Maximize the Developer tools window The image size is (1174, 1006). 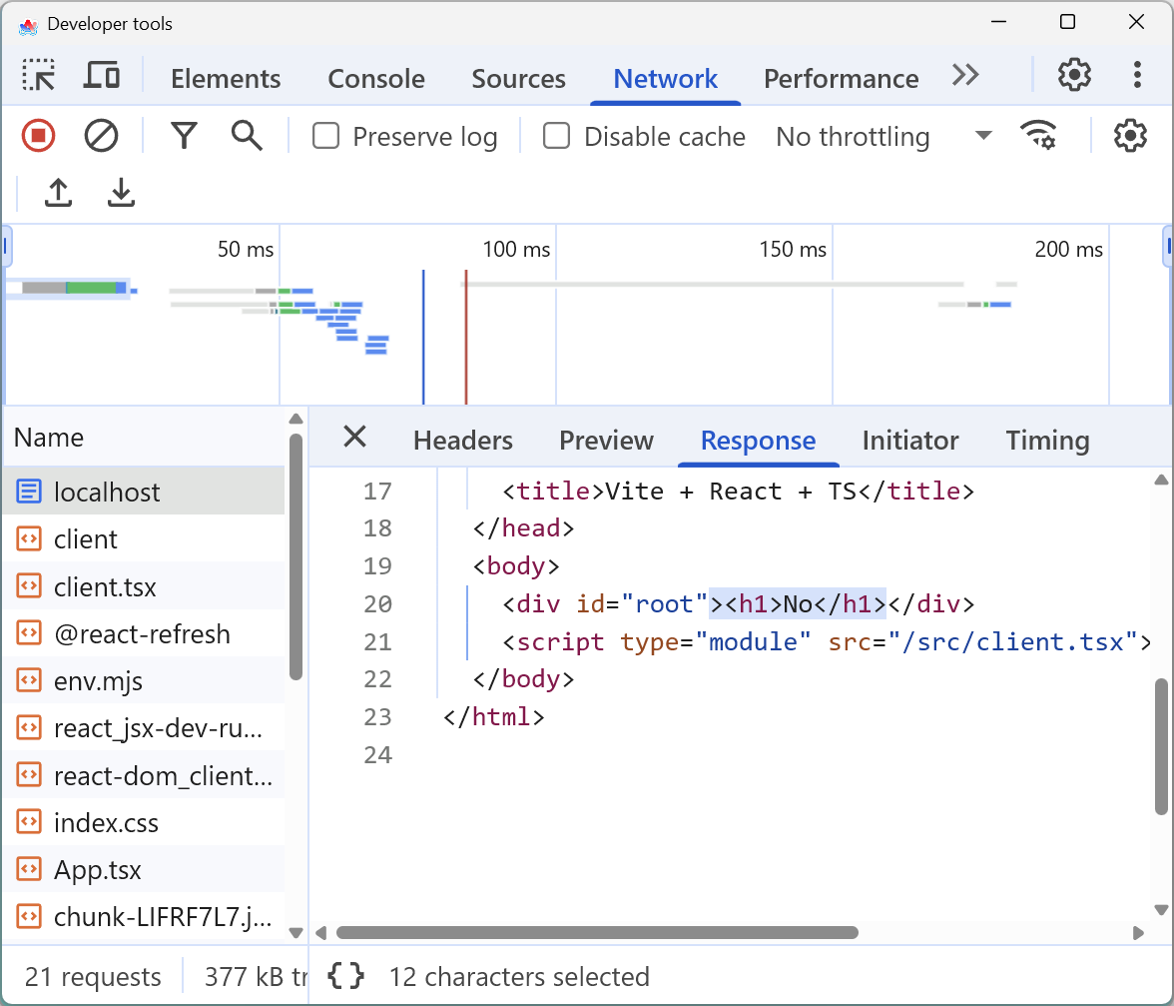click(x=1068, y=22)
